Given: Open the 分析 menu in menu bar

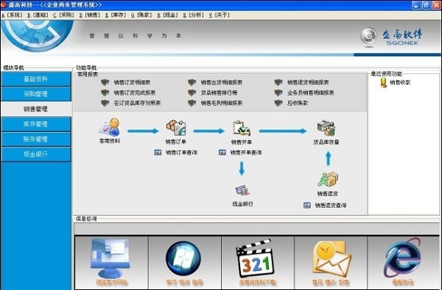Looking at the screenshot, I should [193, 15].
